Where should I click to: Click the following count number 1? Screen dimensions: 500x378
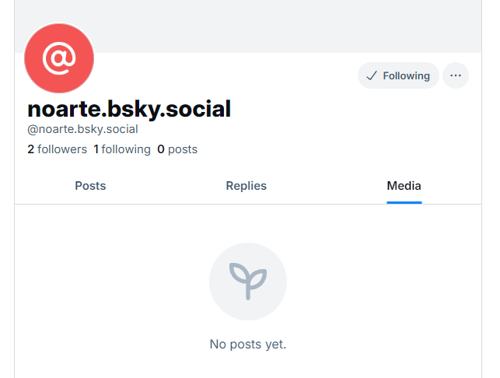click(x=96, y=149)
